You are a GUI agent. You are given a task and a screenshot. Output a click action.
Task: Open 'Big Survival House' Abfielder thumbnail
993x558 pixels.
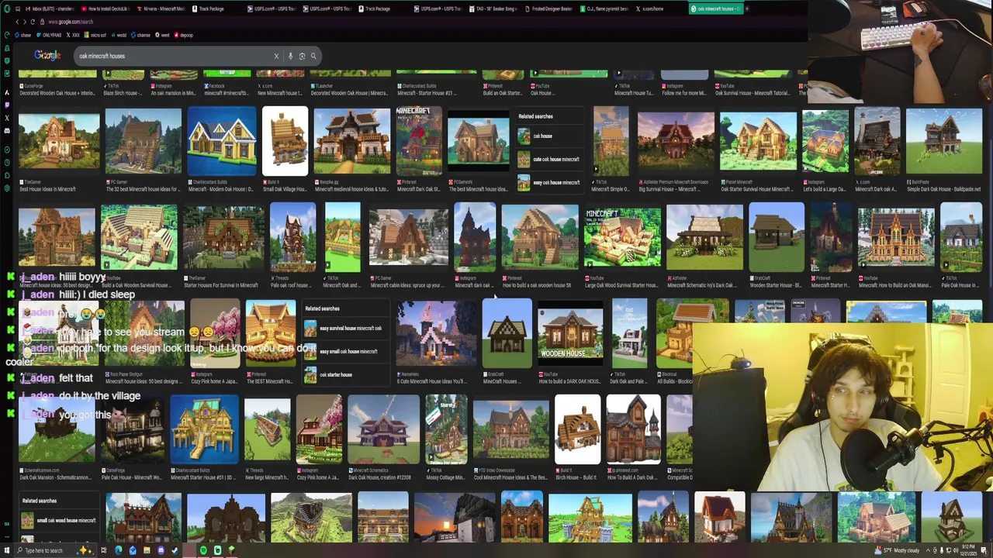[x=676, y=143]
